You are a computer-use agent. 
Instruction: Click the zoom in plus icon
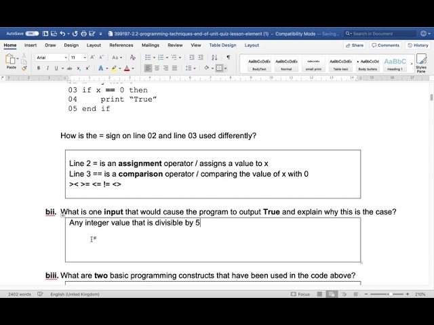(408, 294)
